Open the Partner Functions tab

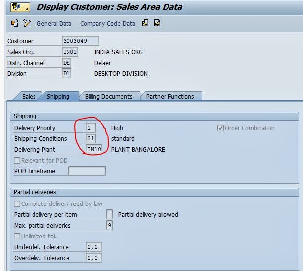pos(170,96)
